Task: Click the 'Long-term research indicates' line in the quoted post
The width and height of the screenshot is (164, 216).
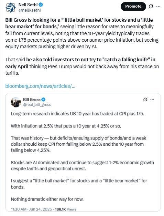Action: click(x=78, y=114)
